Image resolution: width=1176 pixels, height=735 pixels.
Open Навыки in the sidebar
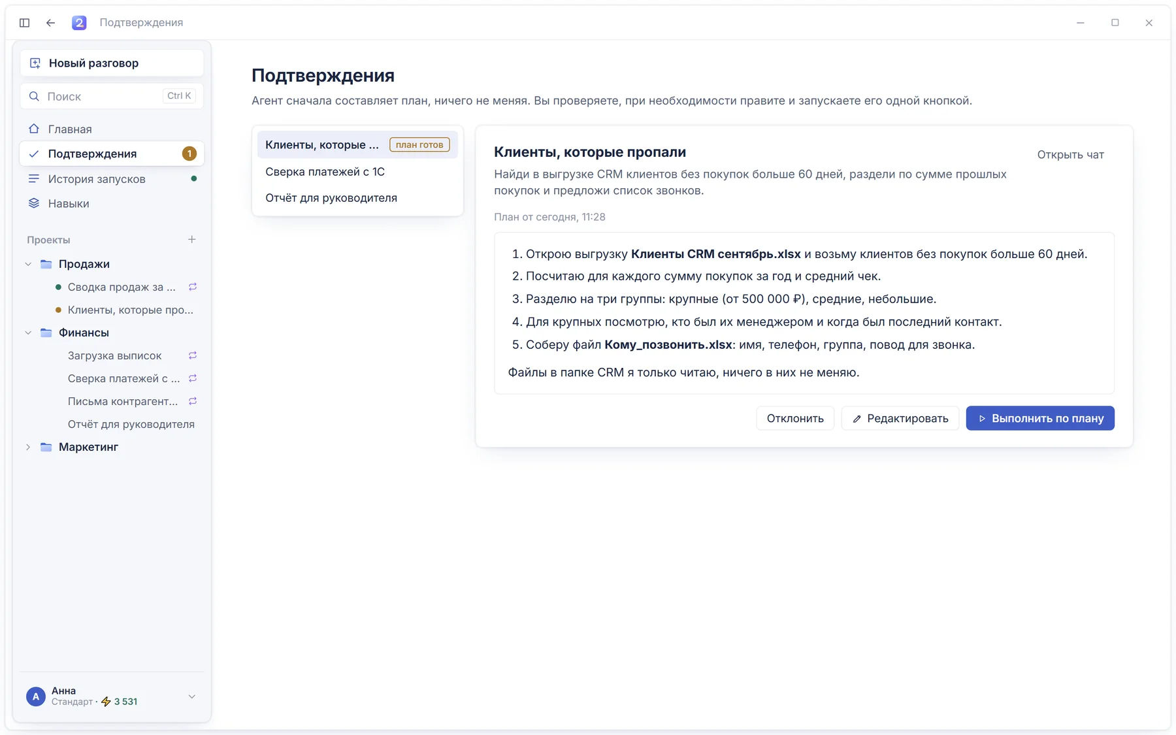point(112,204)
